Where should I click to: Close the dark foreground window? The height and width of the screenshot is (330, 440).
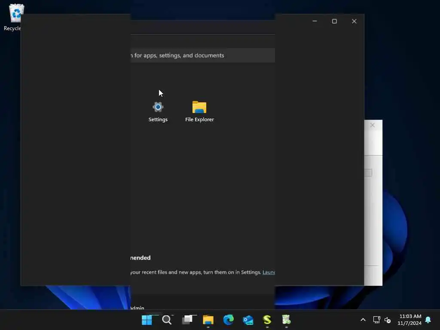[354, 21]
